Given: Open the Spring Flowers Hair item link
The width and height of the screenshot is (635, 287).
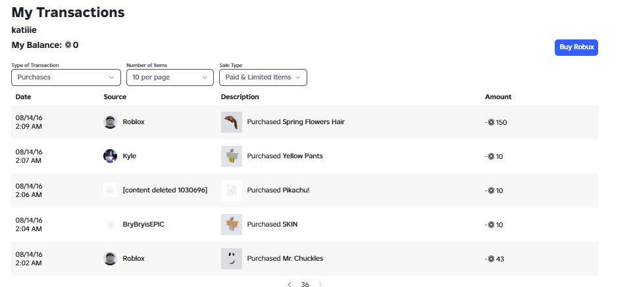Looking at the screenshot, I should pos(313,121).
